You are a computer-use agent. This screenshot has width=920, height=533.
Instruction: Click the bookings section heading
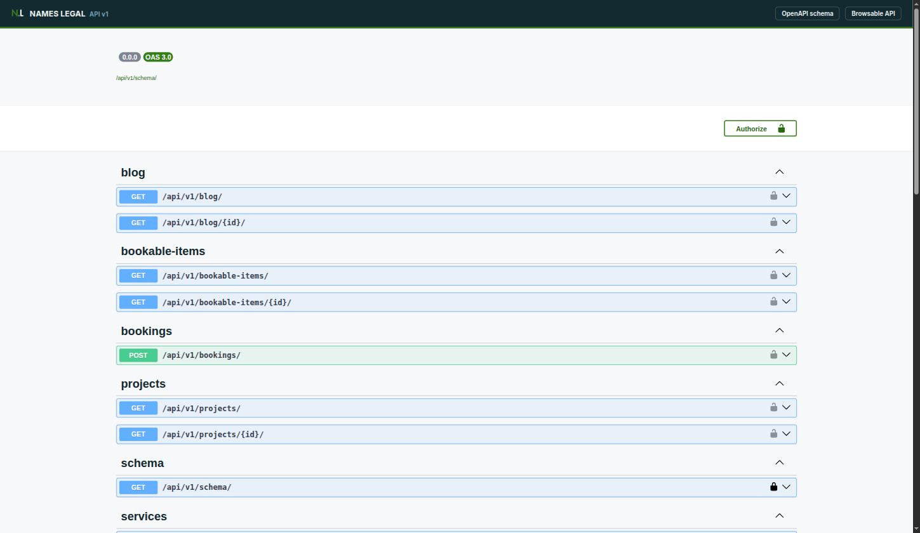tap(146, 331)
